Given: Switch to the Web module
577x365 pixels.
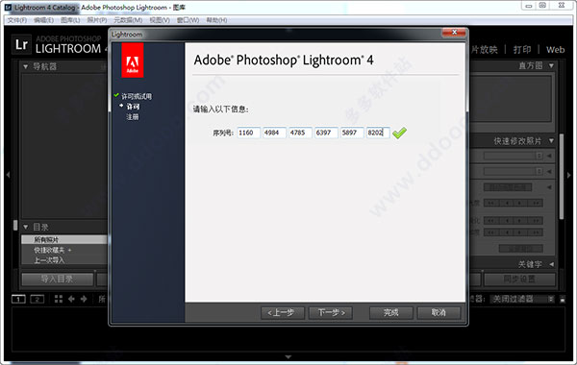Looking at the screenshot, I should [x=555, y=50].
